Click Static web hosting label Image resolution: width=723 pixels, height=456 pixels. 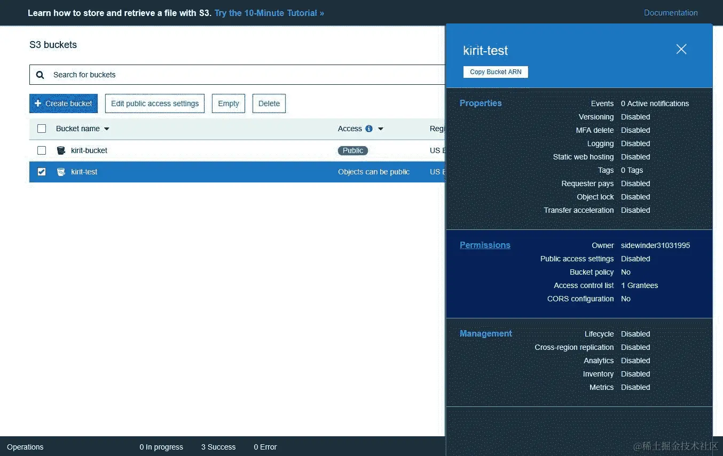click(x=583, y=157)
